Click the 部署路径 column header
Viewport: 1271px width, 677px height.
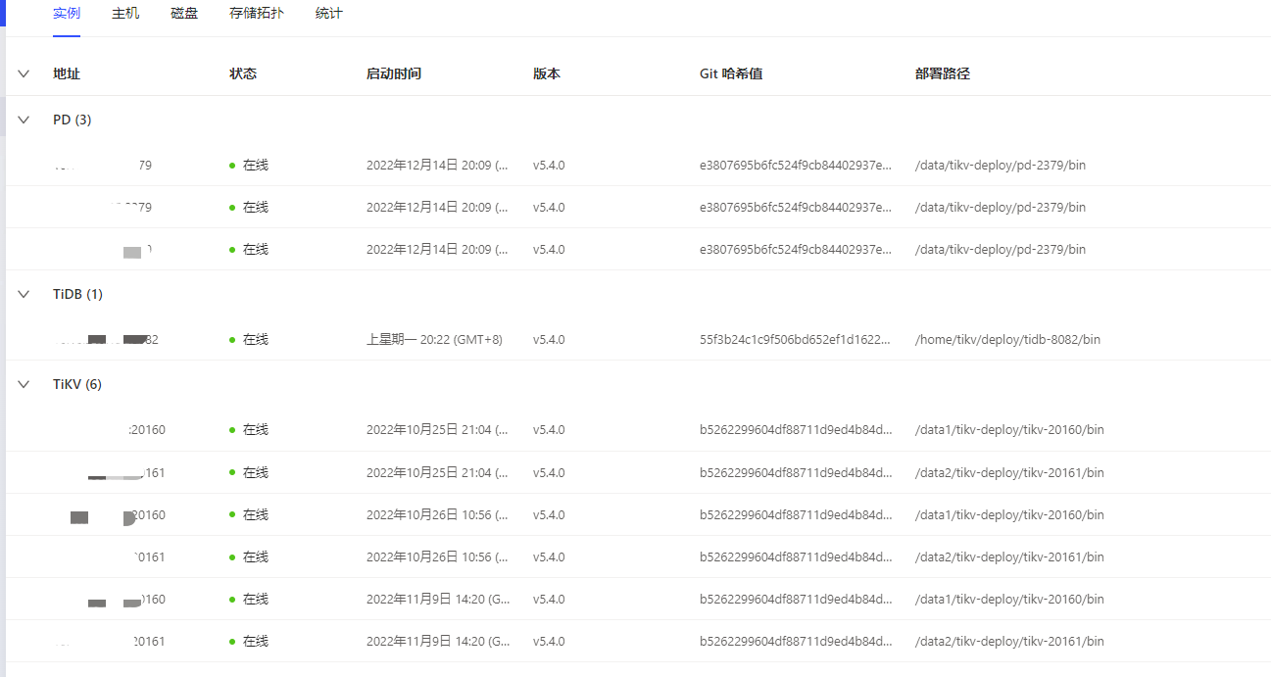(943, 73)
